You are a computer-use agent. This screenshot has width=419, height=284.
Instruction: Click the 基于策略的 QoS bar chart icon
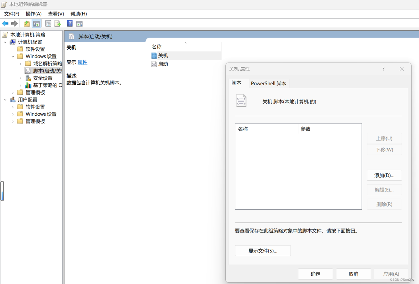click(28, 85)
